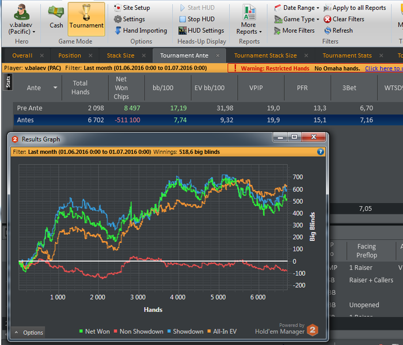Click the Start HUD button

tap(197, 7)
